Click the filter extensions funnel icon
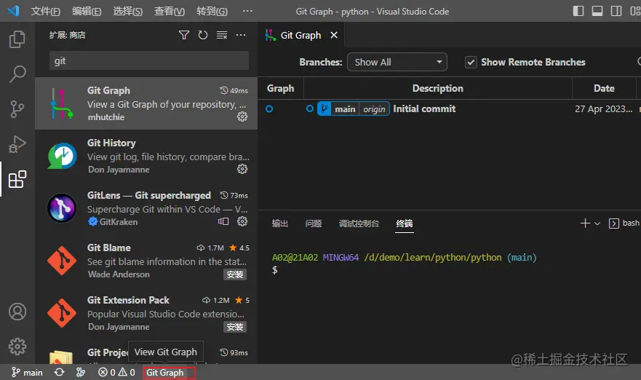 point(184,35)
